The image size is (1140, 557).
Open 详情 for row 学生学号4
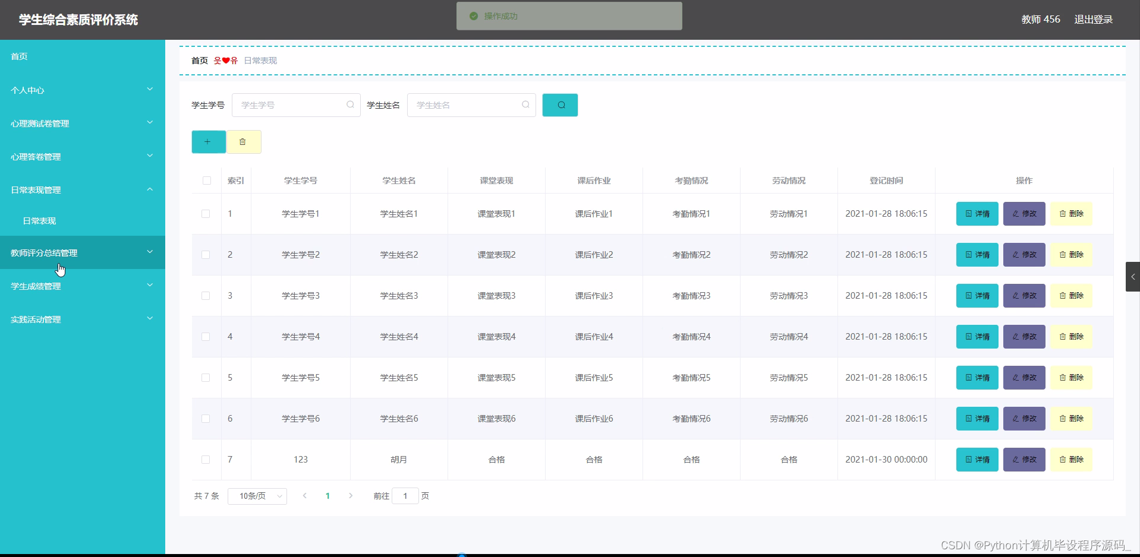(977, 337)
